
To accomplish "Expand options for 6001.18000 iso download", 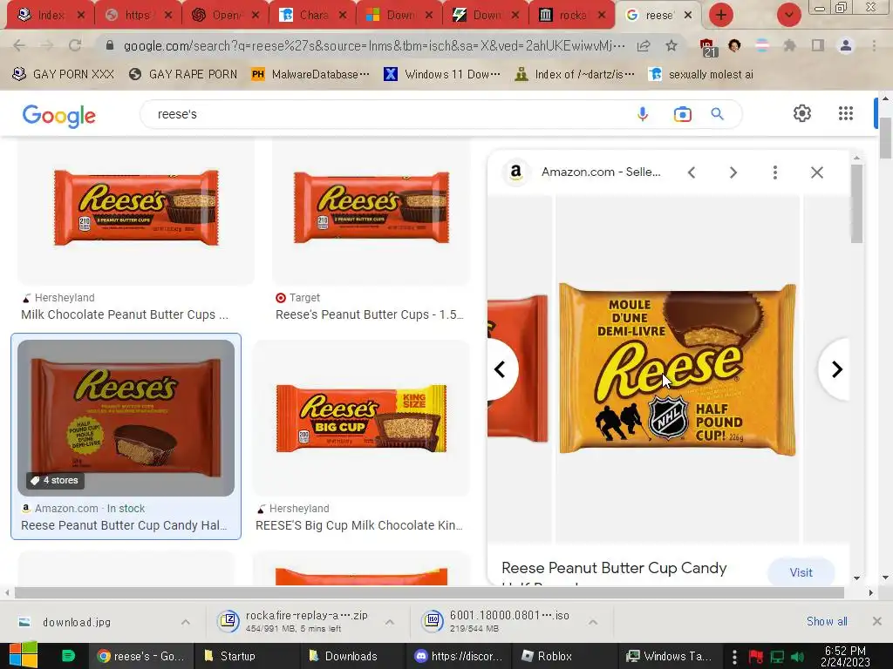I will pos(593,622).
